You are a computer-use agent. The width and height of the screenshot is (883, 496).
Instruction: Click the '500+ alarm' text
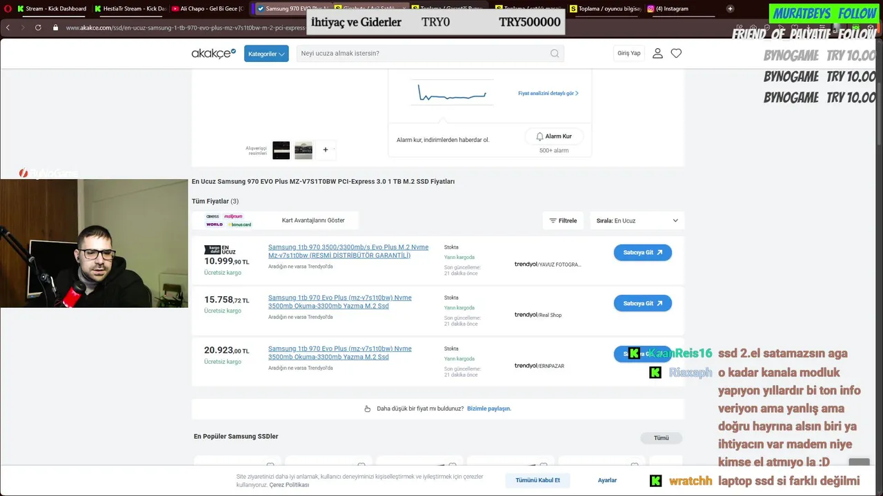coord(554,150)
